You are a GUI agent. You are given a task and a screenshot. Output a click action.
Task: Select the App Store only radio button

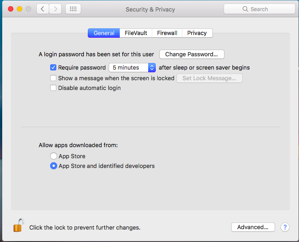pyautogui.click(x=54, y=156)
